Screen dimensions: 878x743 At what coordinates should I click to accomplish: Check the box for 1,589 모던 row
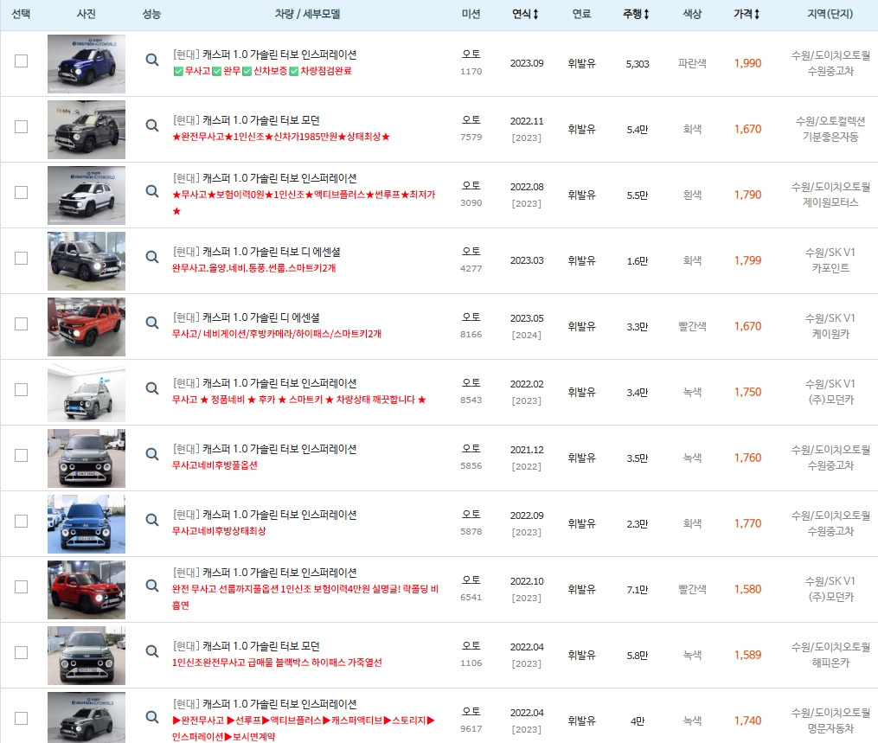point(22,652)
